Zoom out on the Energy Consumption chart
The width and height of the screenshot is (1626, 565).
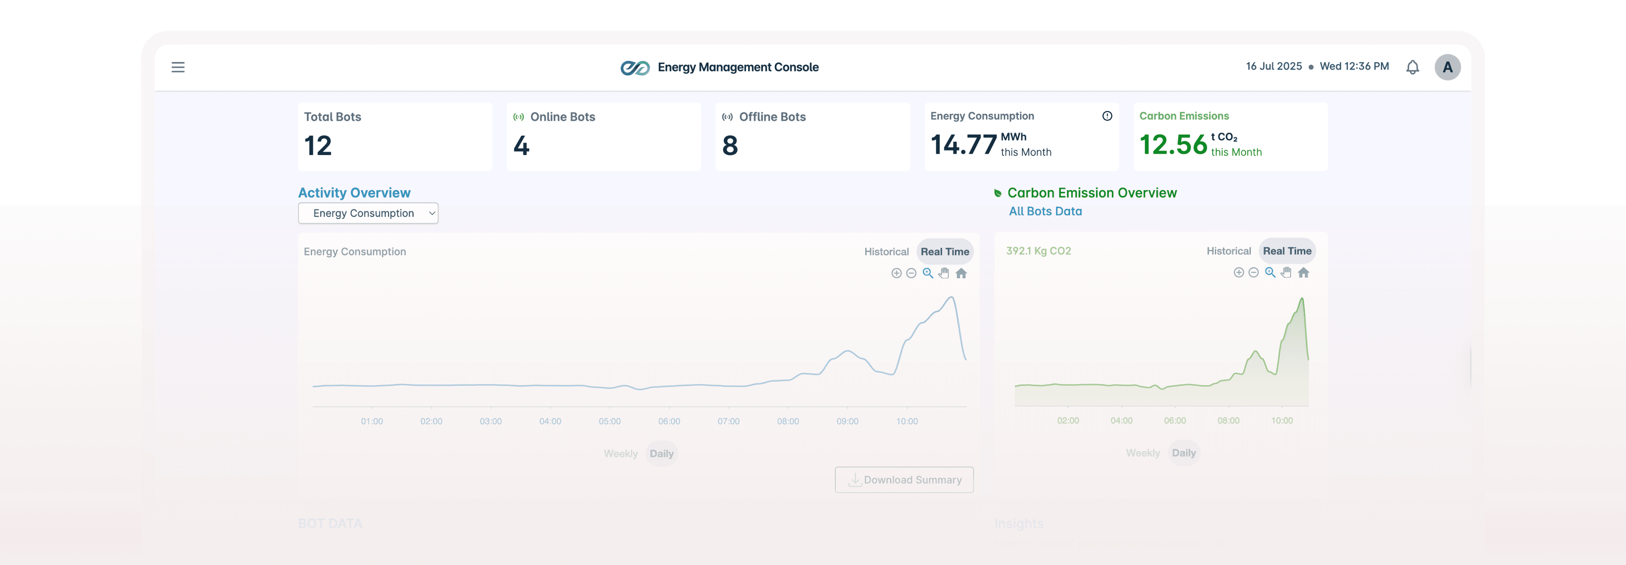pos(912,273)
